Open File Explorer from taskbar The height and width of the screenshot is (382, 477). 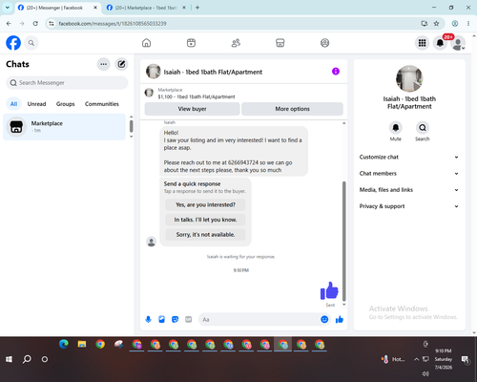tap(82, 344)
